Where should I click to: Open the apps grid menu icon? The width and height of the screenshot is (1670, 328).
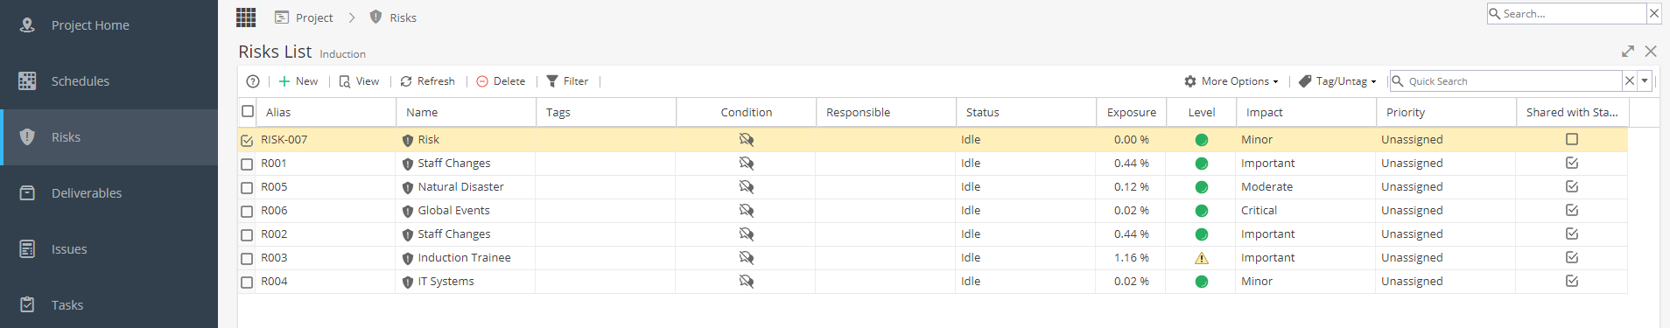coord(246,17)
